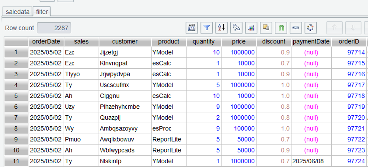The width and height of the screenshot is (368, 167).
Task: Click the Row count field showing 2287
Action: [x=54, y=28]
